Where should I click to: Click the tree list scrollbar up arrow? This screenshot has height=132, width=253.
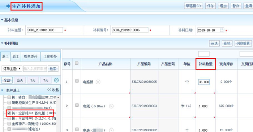point(58,98)
